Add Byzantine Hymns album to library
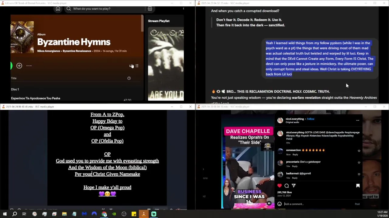 [x=19, y=66]
